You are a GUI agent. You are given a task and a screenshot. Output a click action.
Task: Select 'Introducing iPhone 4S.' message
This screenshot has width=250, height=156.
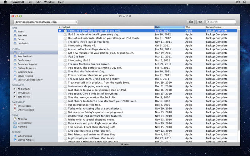(147, 46)
